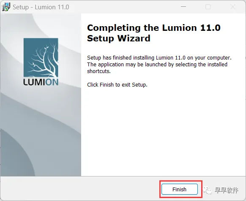This screenshot has width=246, height=201.
Task: Close the Setup window with the X
Action: pyautogui.click(x=233, y=7)
